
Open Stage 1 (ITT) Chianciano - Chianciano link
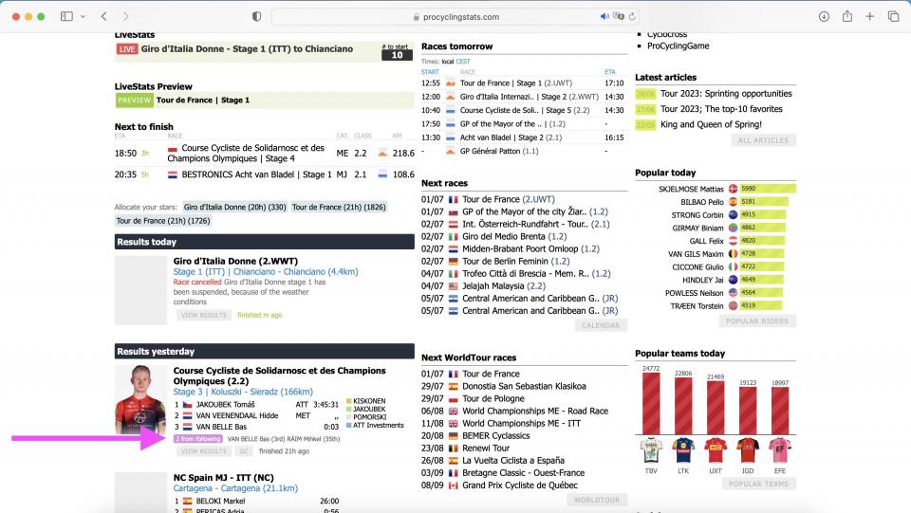(x=266, y=271)
